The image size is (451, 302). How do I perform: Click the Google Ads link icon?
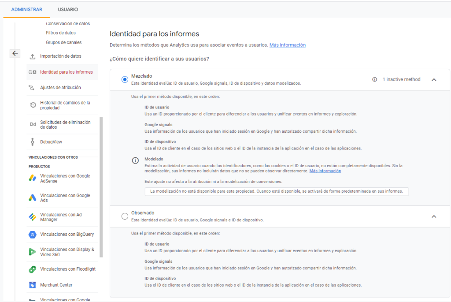click(x=32, y=198)
